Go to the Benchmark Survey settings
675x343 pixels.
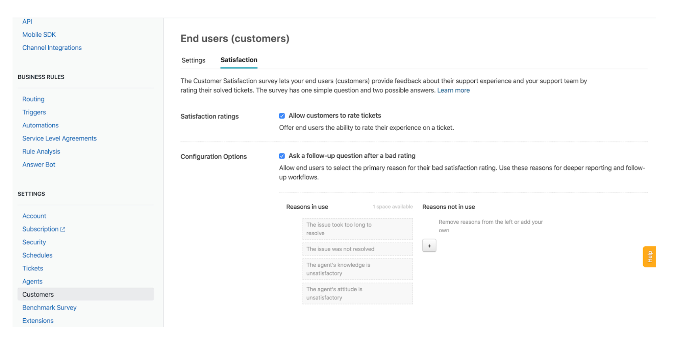(x=49, y=308)
